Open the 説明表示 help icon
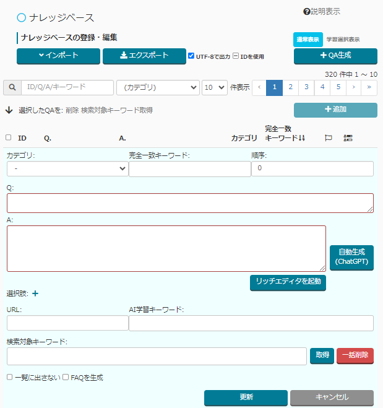 pos(306,12)
